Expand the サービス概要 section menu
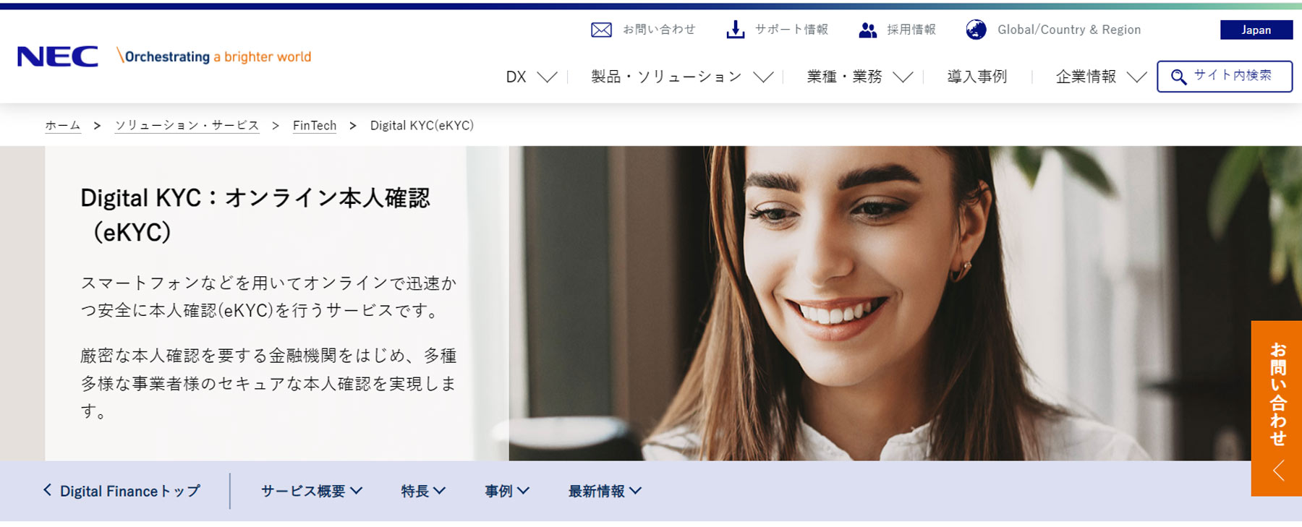 [312, 491]
